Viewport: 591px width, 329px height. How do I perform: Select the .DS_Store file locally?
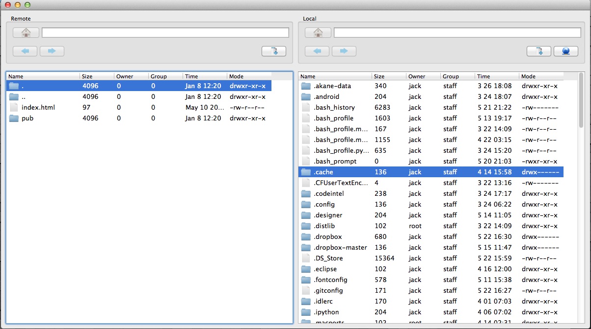330,258
